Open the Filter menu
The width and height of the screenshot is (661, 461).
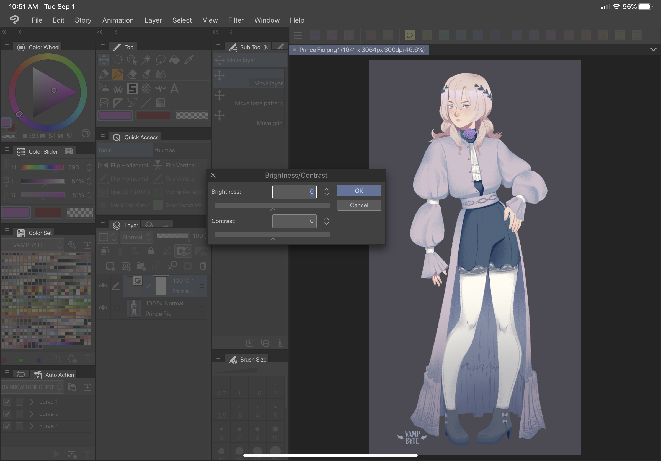[236, 20]
